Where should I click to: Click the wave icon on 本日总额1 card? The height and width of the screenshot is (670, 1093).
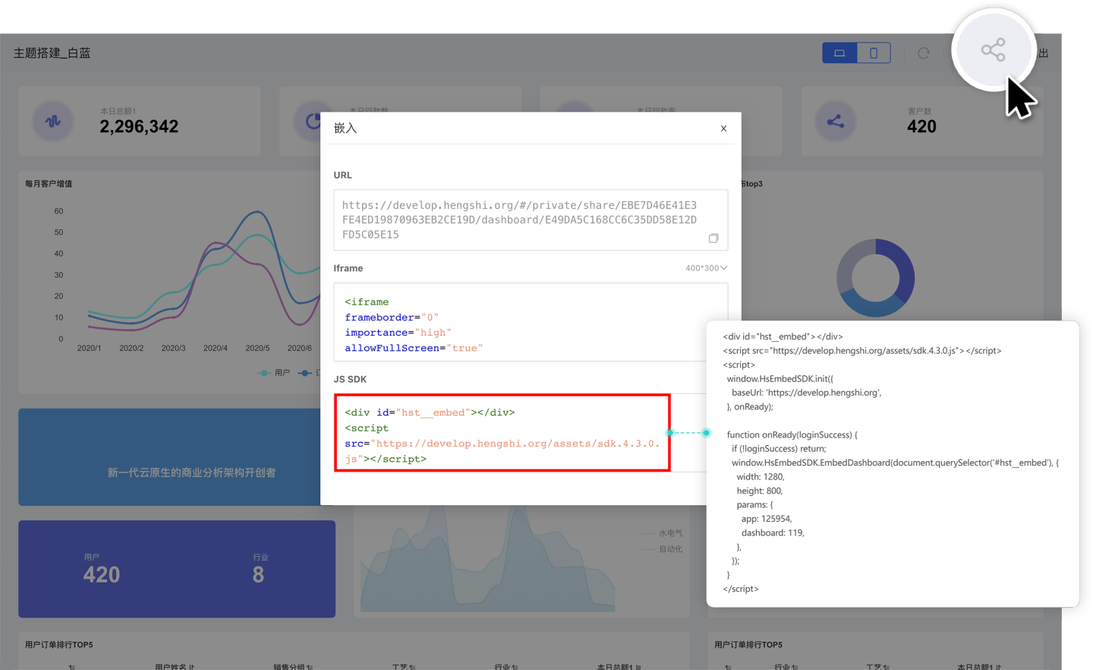[x=53, y=121]
